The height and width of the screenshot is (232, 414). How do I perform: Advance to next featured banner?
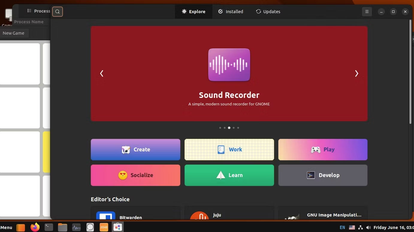point(356,73)
